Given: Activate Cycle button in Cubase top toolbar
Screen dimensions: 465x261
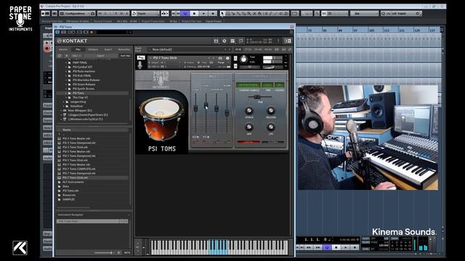Looking at the screenshot, I should coord(185,13).
